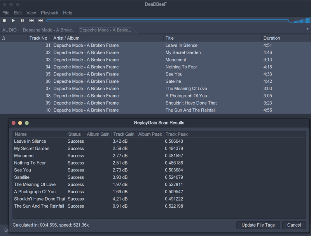Add a new playlist tab with plus icon
Viewport: 311px width, 236px height.
pos(308,29)
